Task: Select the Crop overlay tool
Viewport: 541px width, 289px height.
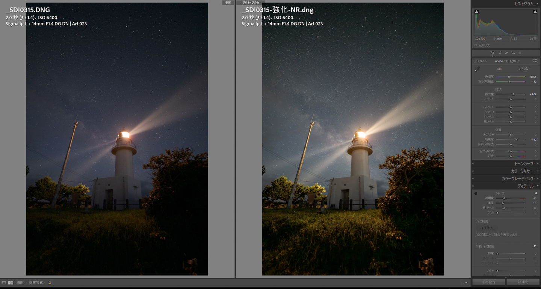Action: coord(499,53)
